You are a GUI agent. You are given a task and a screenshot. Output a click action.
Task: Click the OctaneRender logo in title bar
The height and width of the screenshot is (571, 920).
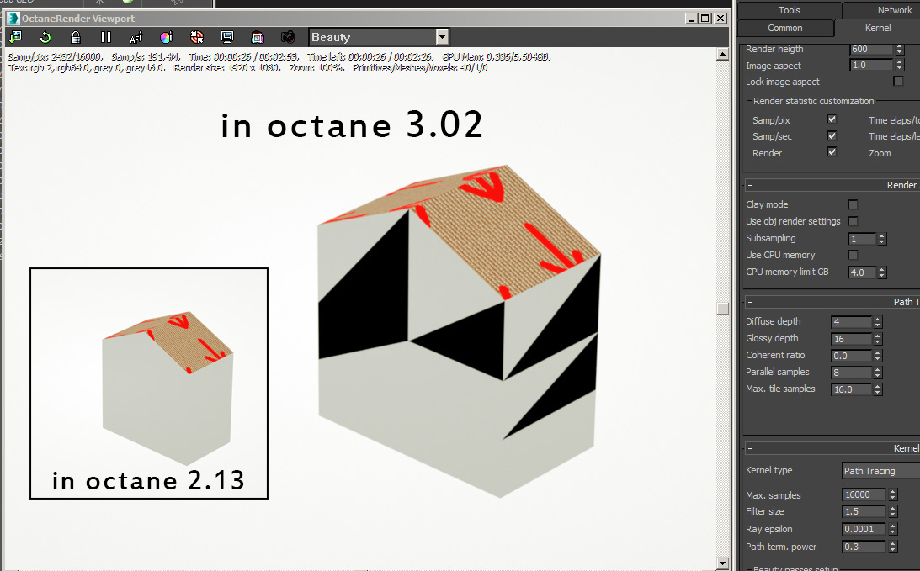[13, 19]
